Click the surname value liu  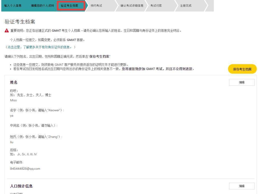[12, 142]
